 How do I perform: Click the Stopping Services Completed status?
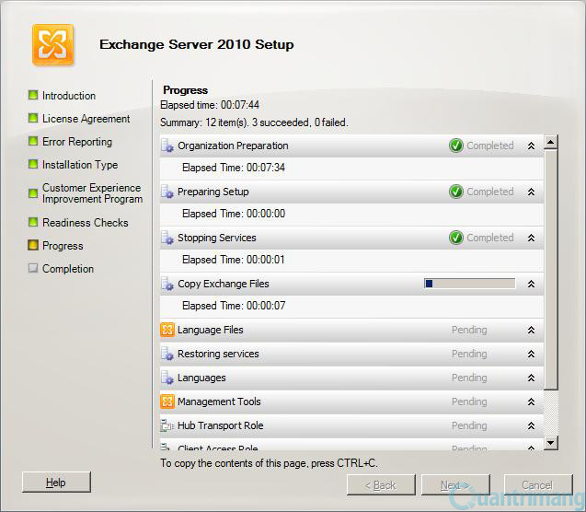pos(490,238)
